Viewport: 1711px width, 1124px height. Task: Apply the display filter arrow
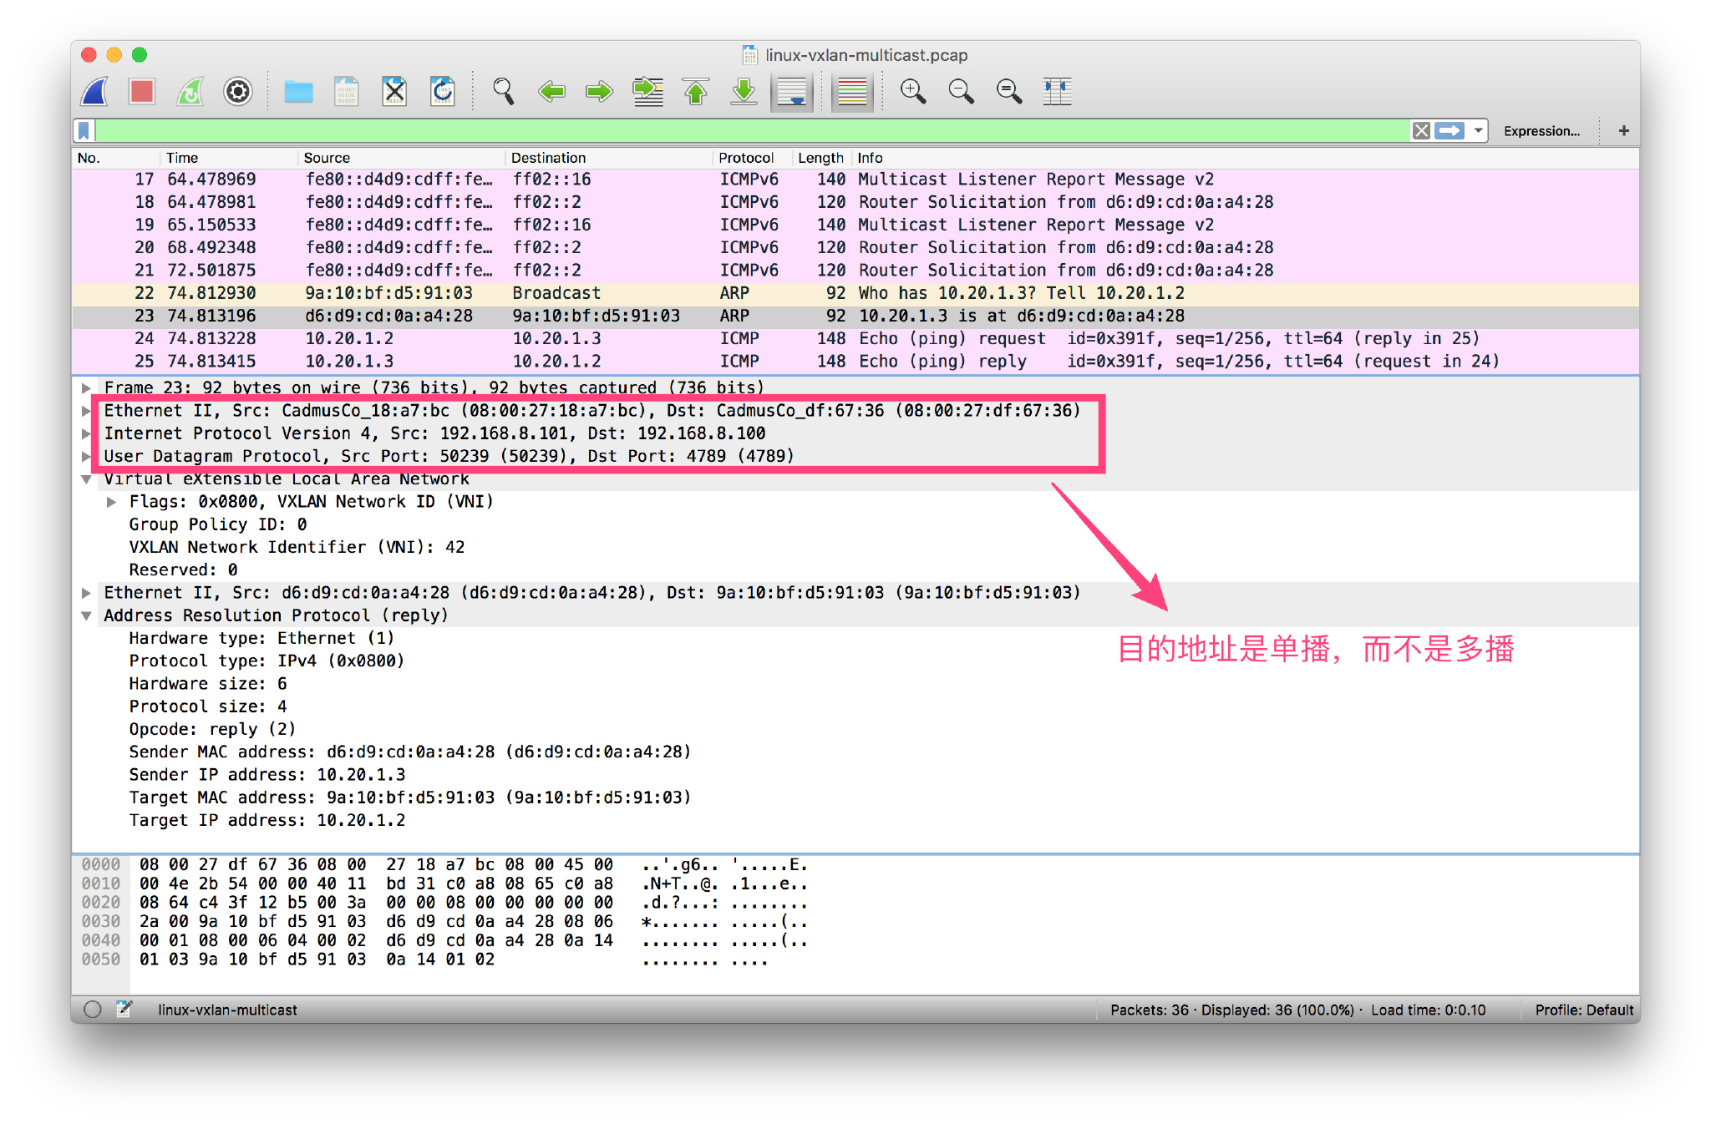(1450, 130)
